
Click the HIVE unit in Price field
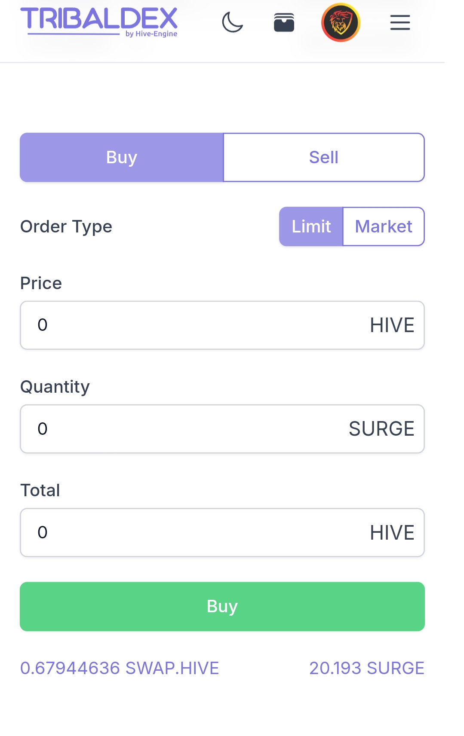[x=392, y=325]
